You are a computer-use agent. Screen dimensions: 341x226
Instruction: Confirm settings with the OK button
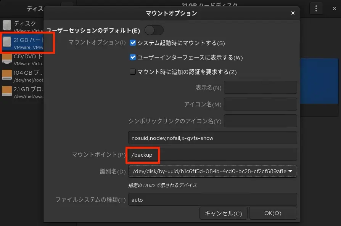coord(273,213)
